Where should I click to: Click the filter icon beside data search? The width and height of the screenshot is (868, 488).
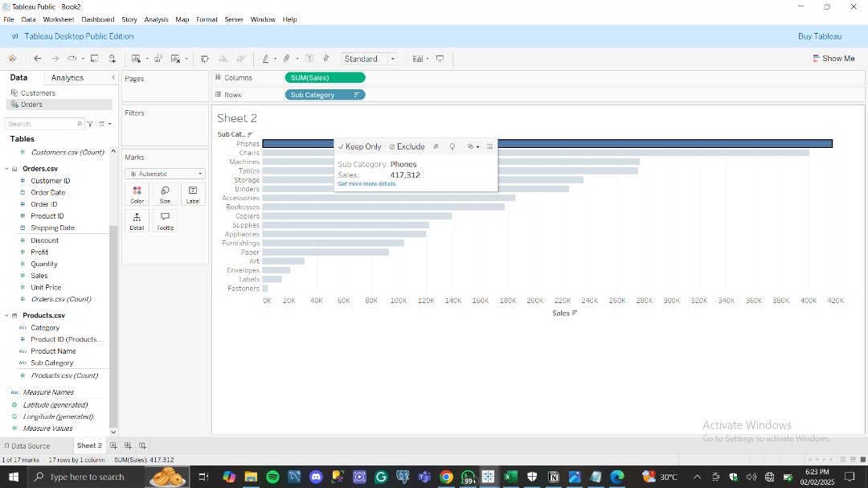coord(90,124)
